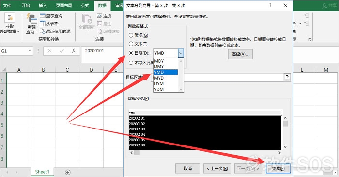Screen dimensions: 339x177
Task: Open the File (文件) tab
Action: (x=7, y=6)
